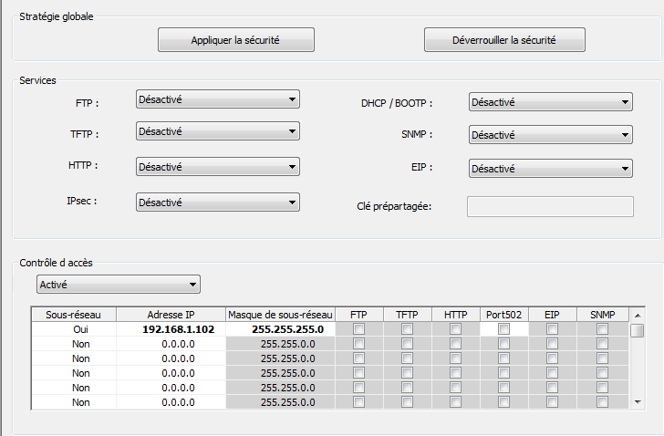This screenshot has width=664, height=436.
Task: Tick the FTP checkbox in first row
Action: tap(358, 329)
